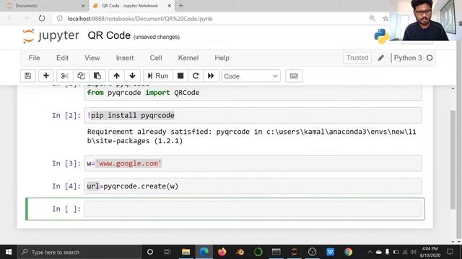Focus the empty In [ ] code cell
The height and width of the screenshot is (259, 462).
[253, 209]
